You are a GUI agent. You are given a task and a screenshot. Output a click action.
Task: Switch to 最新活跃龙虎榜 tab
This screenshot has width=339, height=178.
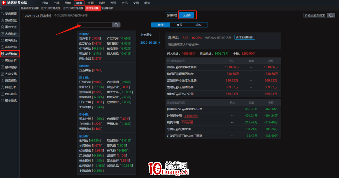pyautogui.click(x=30, y=8)
